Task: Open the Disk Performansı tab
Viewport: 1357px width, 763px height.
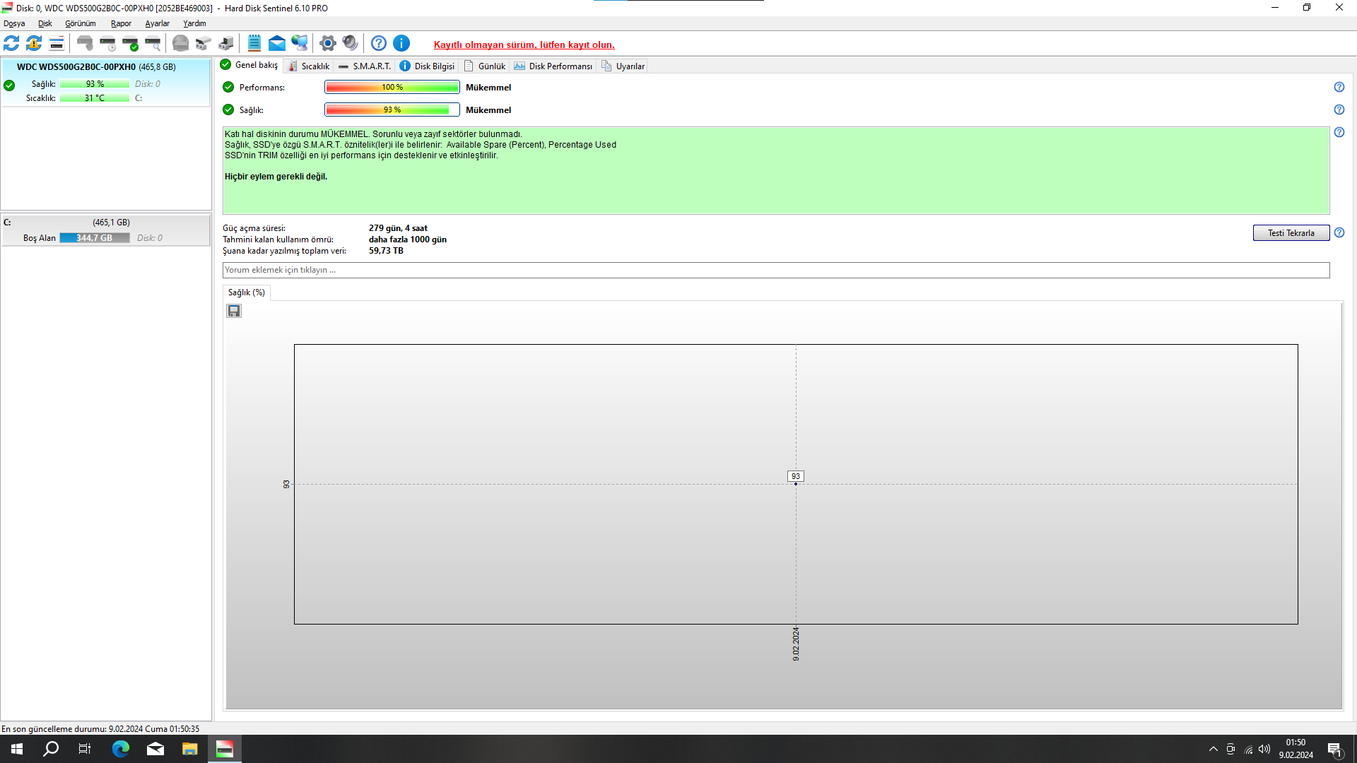Action: click(553, 66)
